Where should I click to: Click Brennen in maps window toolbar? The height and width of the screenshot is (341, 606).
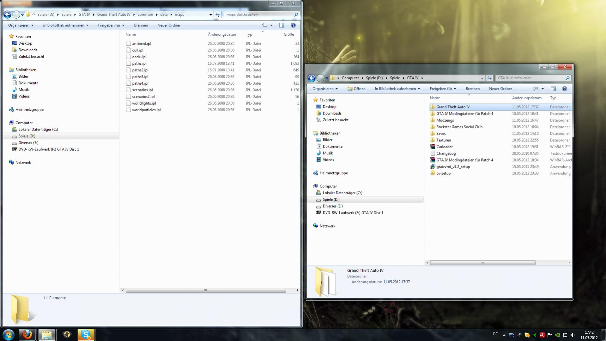point(141,25)
